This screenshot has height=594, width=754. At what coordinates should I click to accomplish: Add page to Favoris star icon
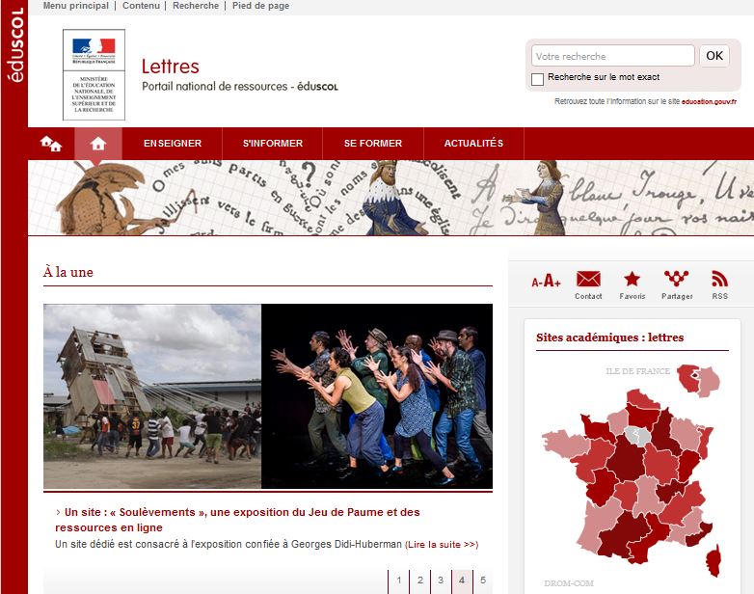(632, 280)
